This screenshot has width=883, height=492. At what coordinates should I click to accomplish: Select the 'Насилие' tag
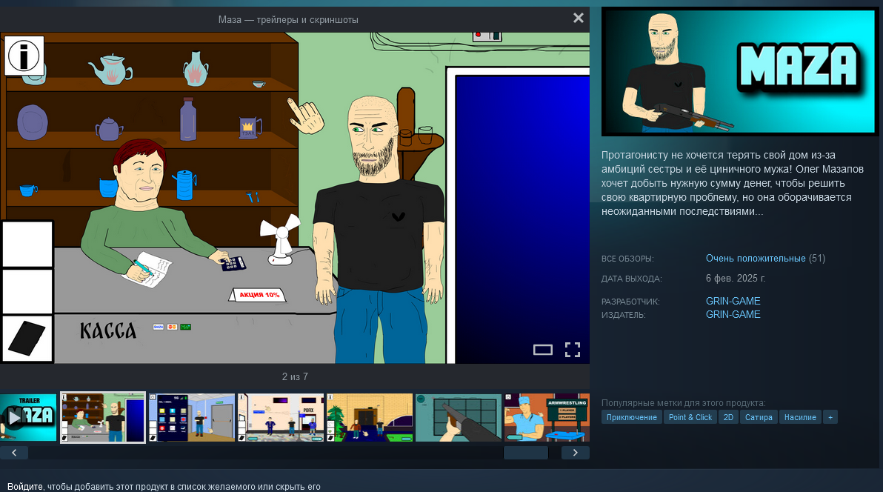point(800,417)
